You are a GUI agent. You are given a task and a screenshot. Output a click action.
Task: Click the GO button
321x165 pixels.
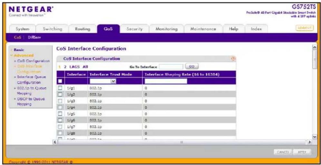[x=192, y=66]
